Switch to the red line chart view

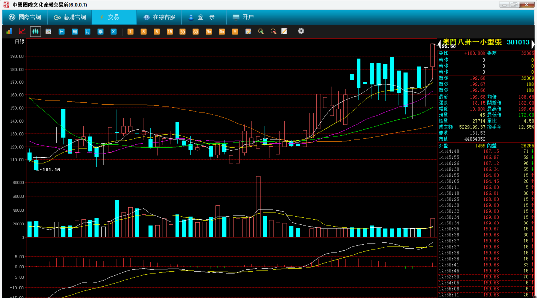point(22,31)
